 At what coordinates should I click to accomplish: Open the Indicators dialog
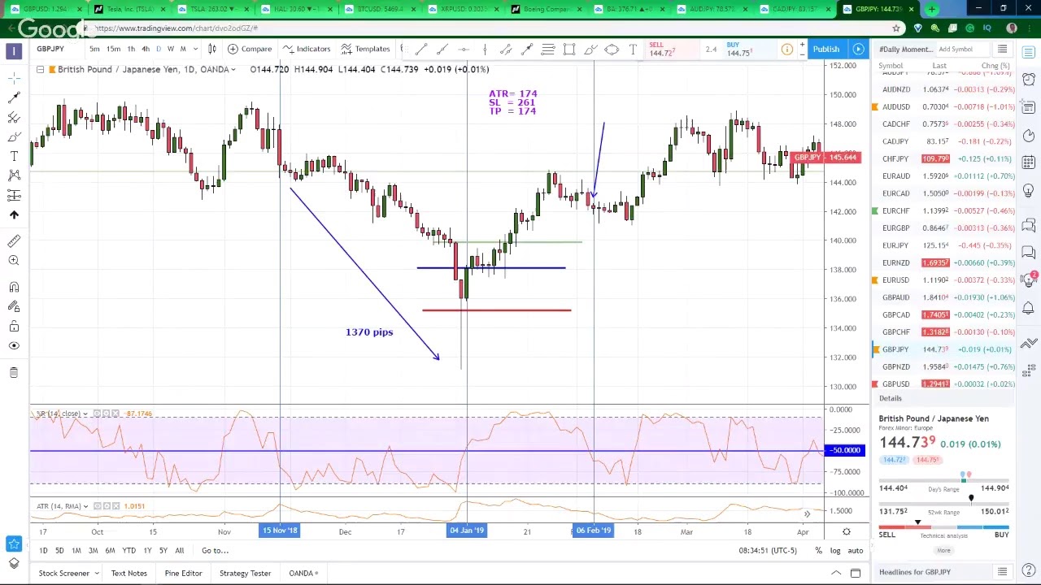point(307,49)
